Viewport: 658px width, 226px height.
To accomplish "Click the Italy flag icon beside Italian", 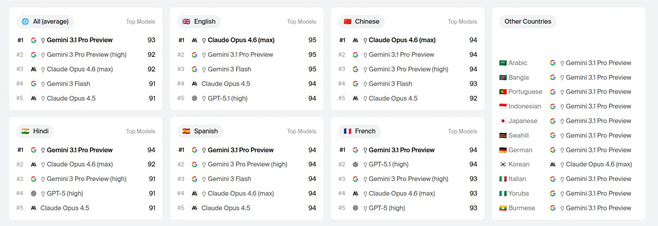I will (503, 179).
